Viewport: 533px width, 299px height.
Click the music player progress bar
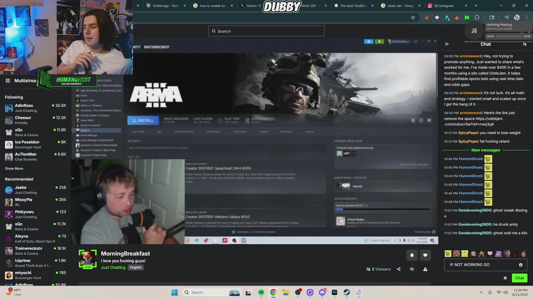pyautogui.click(x=508, y=36)
